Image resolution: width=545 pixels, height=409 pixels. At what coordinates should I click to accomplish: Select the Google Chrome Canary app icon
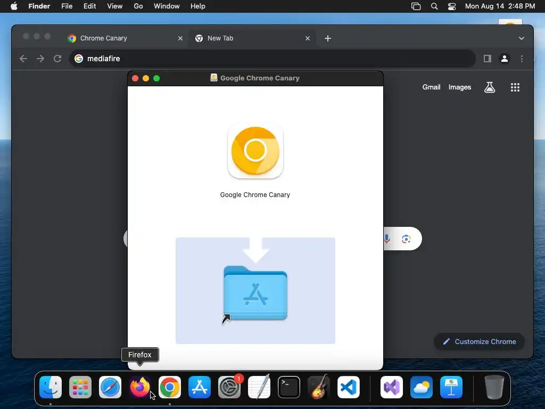(x=255, y=151)
